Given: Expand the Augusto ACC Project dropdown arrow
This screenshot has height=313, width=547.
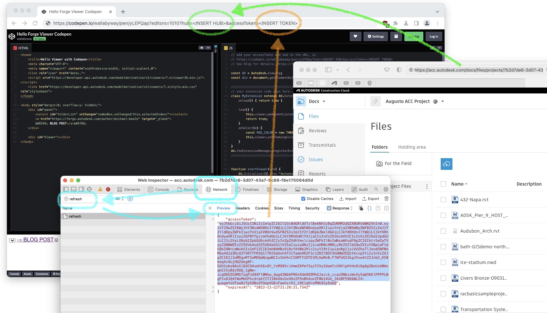Looking at the screenshot, I should 443,101.
